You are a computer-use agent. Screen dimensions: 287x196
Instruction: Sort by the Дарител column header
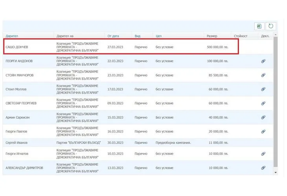(12, 36)
